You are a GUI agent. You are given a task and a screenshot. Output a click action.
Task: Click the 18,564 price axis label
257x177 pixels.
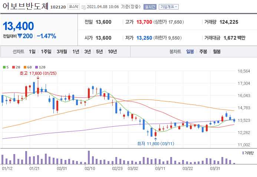tap(244, 71)
